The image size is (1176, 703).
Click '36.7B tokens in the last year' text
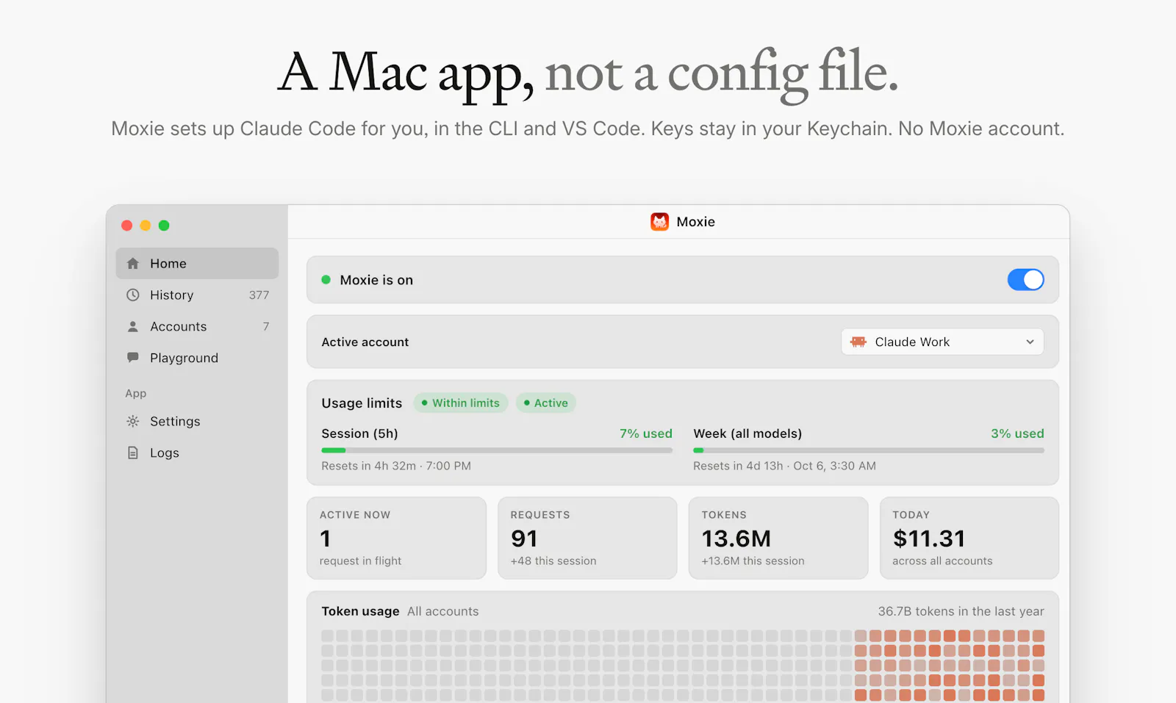point(961,611)
